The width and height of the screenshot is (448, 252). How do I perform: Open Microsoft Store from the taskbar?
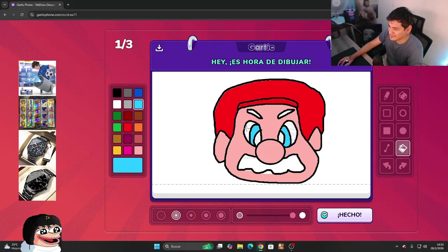[x=271, y=246]
